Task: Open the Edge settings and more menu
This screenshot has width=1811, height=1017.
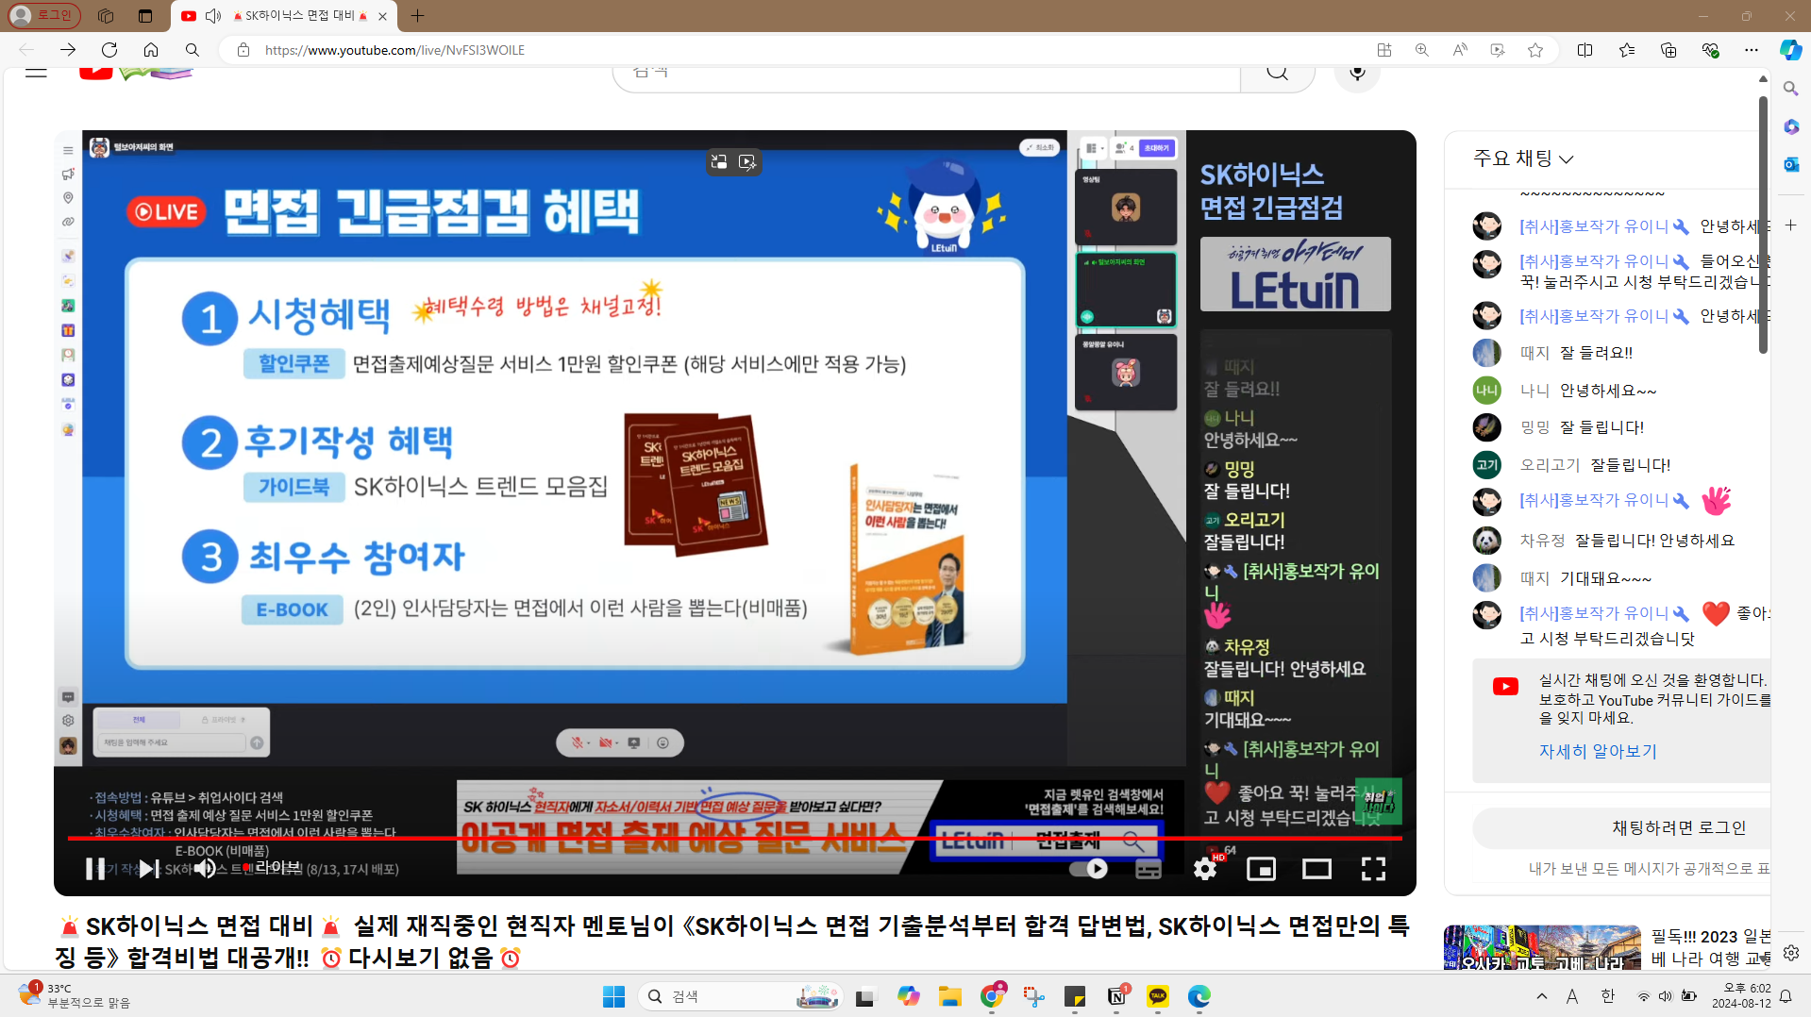Action: click(x=1752, y=50)
